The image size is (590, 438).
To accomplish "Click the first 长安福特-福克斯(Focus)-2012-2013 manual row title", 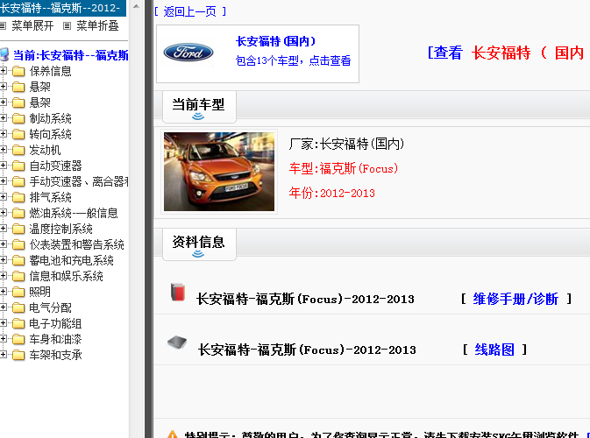I will (x=305, y=299).
